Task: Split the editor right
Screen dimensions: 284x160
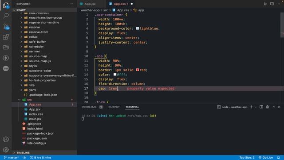Action: (x=272, y=4)
